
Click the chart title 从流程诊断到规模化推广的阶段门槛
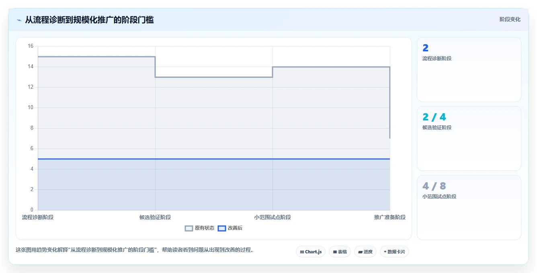pyautogui.click(x=89, y=20)
